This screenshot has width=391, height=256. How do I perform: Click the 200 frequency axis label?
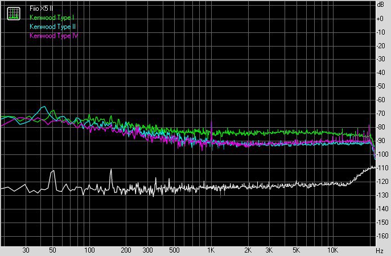tap(126, 250)
